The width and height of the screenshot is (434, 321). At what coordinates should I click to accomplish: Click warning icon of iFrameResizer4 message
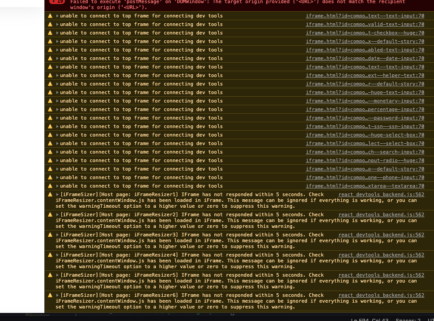point(50,255)
